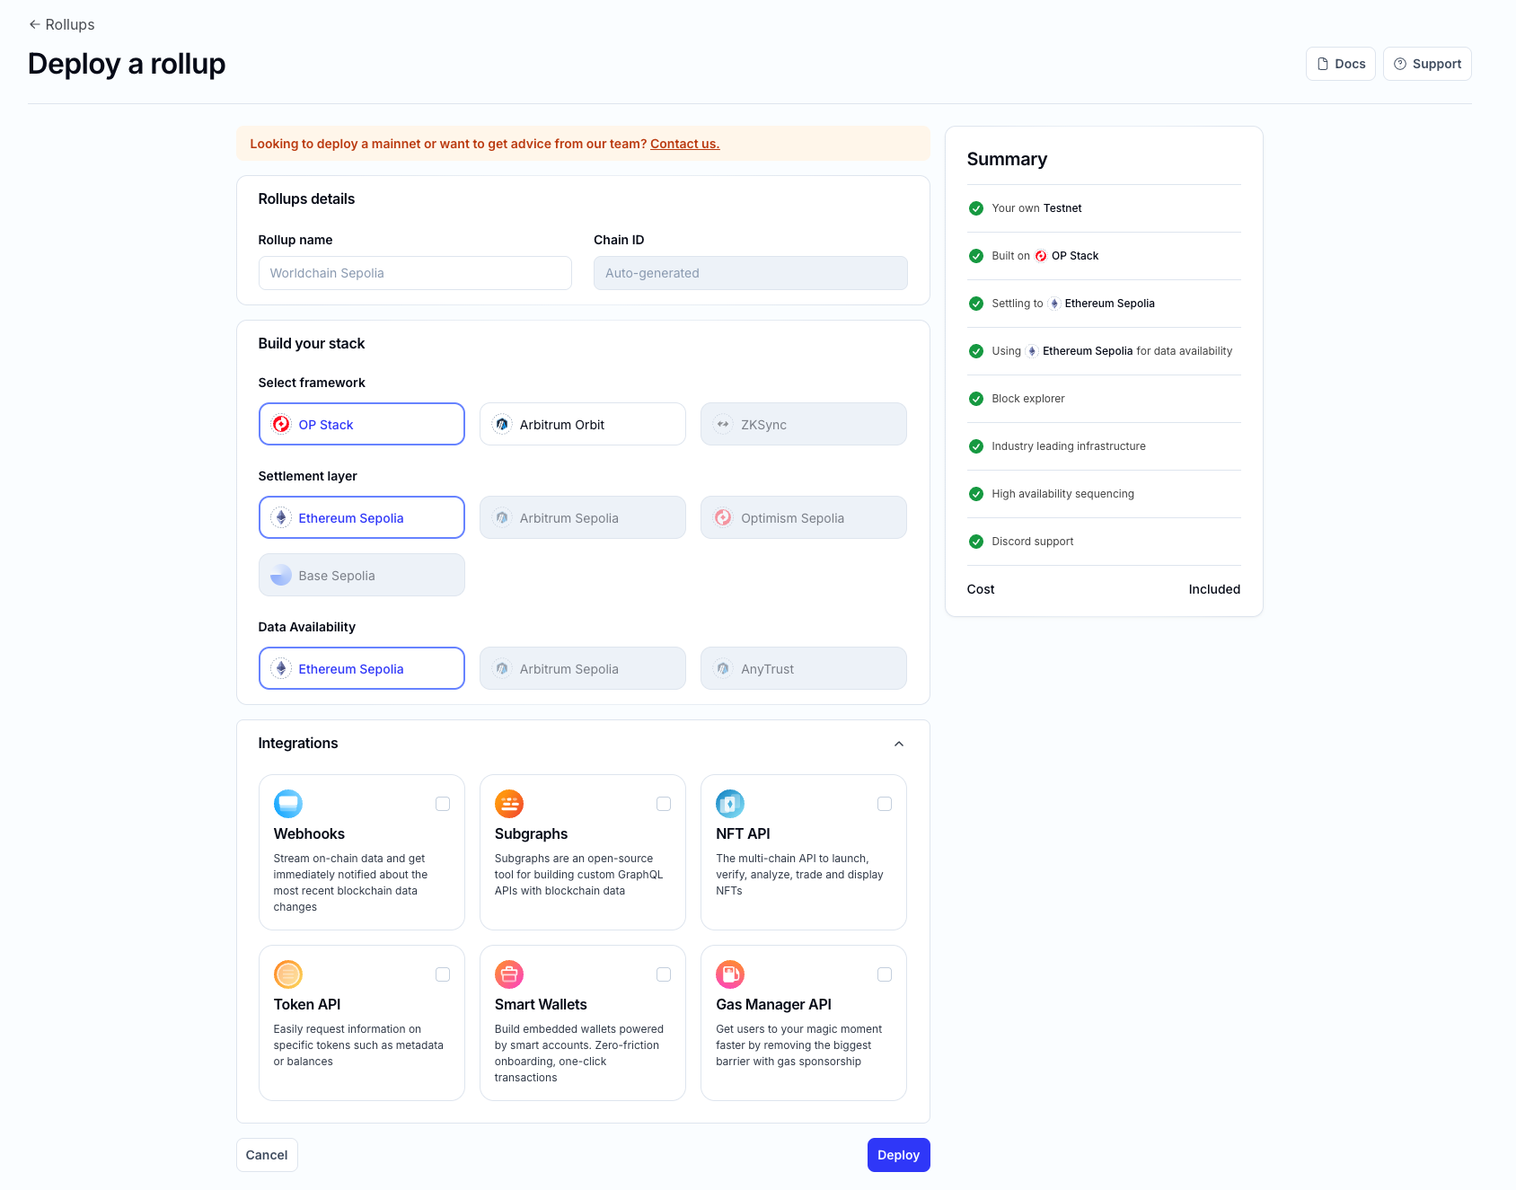Open the Docs page
This screenshot has height=1190, width=1516.
click(x=1340, y=64)
